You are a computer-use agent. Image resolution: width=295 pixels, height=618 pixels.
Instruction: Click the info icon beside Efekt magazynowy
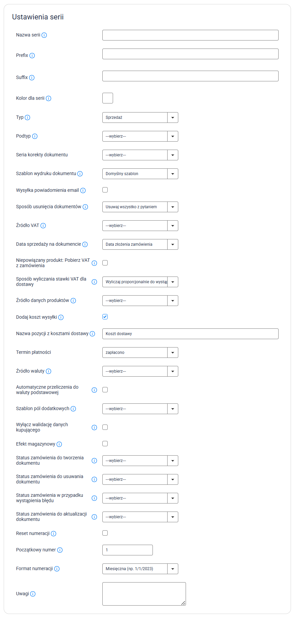(59, 444)
